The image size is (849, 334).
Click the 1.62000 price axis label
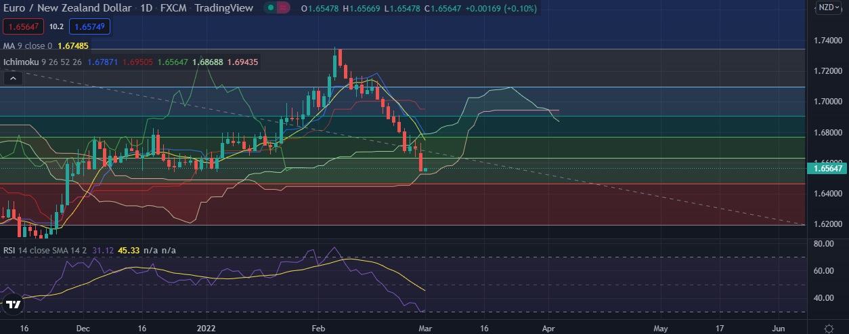tap(827, 224)
